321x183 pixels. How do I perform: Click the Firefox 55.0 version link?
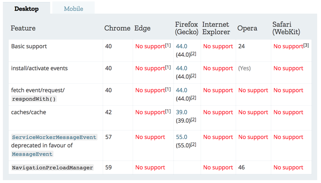coord(181,137)
